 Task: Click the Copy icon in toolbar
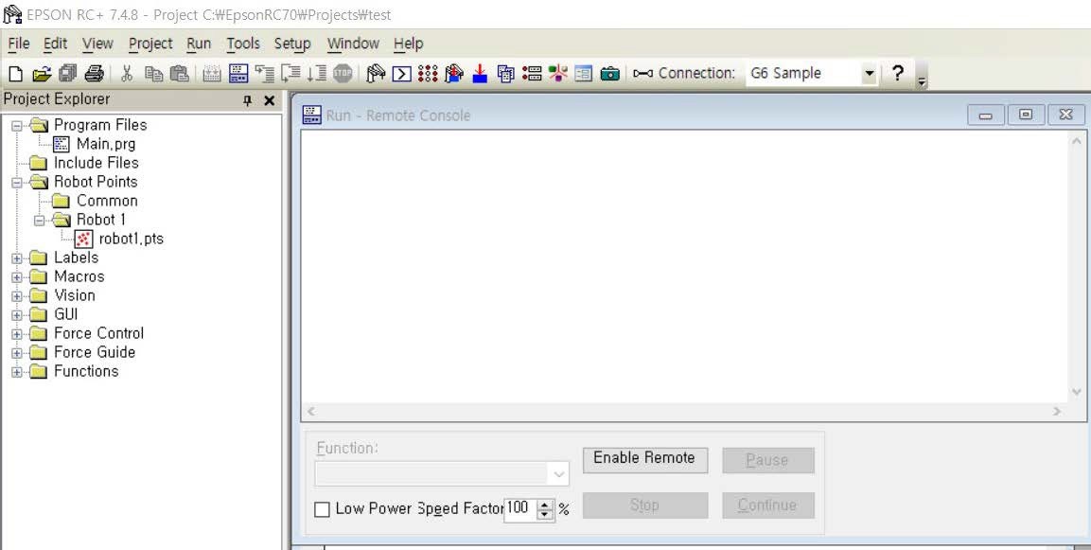(153, 73)
